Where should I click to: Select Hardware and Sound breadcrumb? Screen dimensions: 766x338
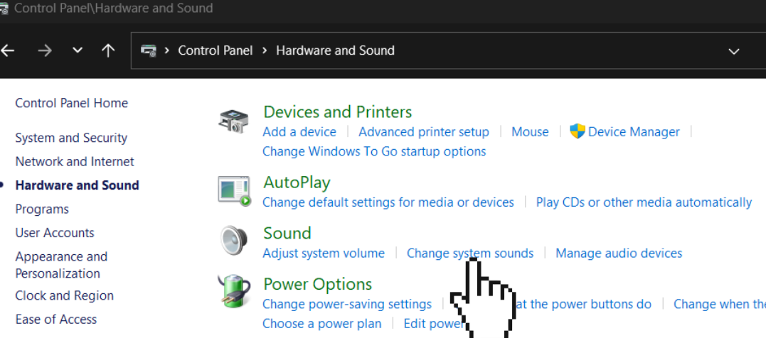coord(335,50)
